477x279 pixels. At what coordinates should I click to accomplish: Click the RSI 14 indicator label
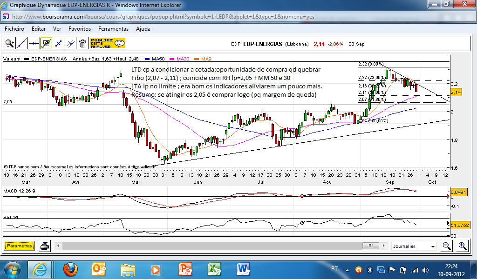point(11,217)
